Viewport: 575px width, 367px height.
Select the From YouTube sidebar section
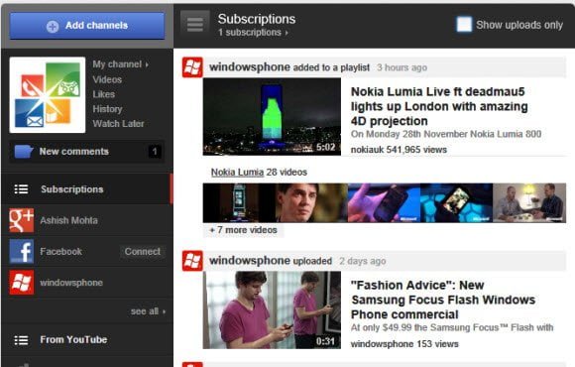87,340
